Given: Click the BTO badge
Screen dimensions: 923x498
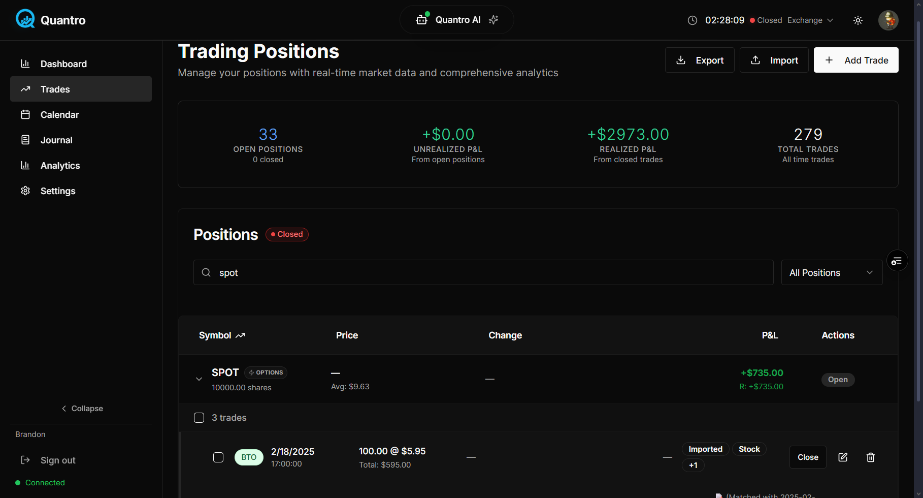Looking at the screenshot, I should 249,457.
